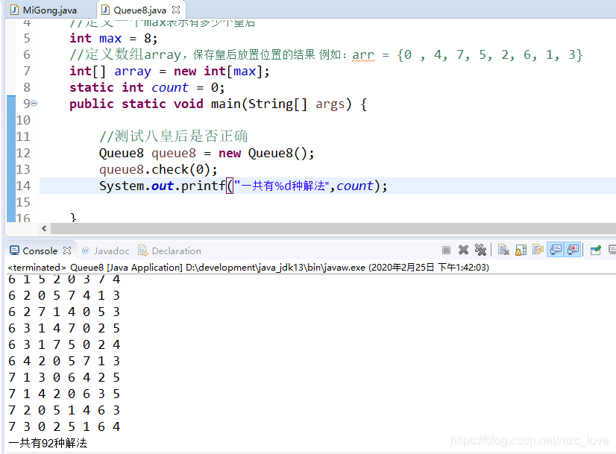Click the Java file icon on MiGong.java tab
Image resolution: width=616 pixels, height=454 pixels.
pyautogui.click(x=14, y=10)
